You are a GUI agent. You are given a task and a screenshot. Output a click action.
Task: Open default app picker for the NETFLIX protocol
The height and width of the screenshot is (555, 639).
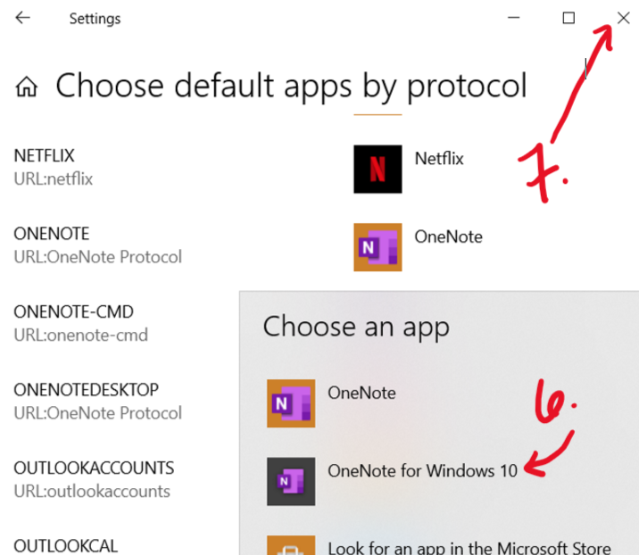click(439, 159)
